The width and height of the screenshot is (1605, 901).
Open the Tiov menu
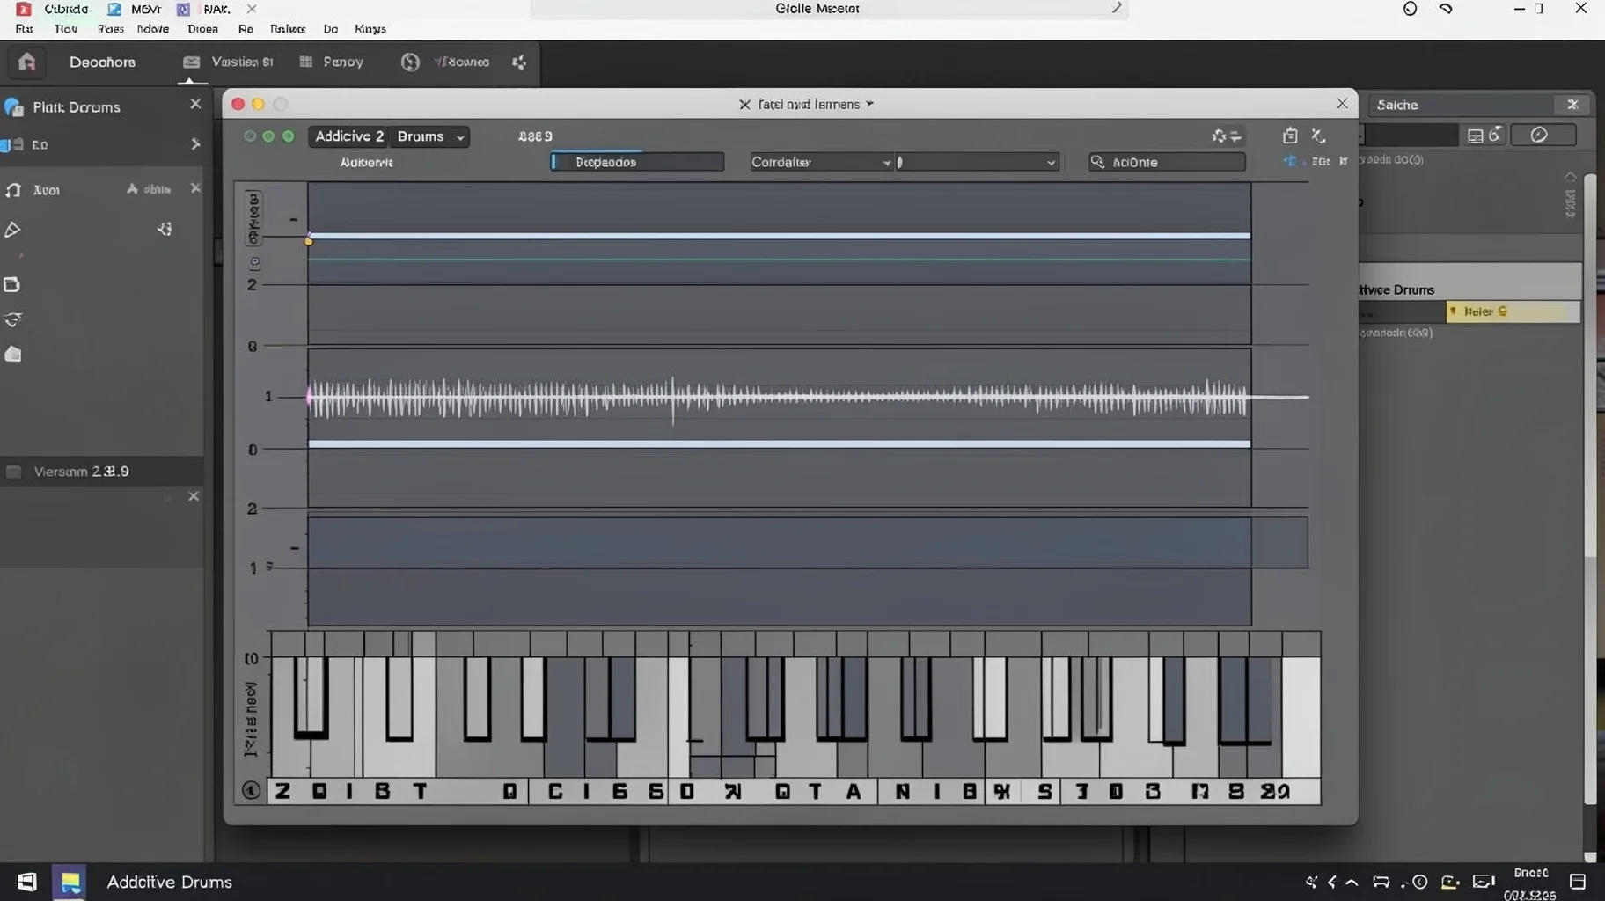pyautogui.click(x=66, y=29)
